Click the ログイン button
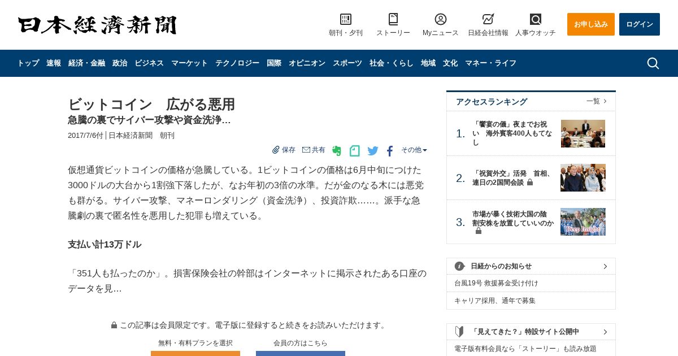The image size is (678, 356). [x=640, y=24]
